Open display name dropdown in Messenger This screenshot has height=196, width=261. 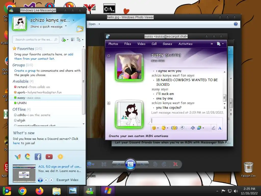[73, 20]
